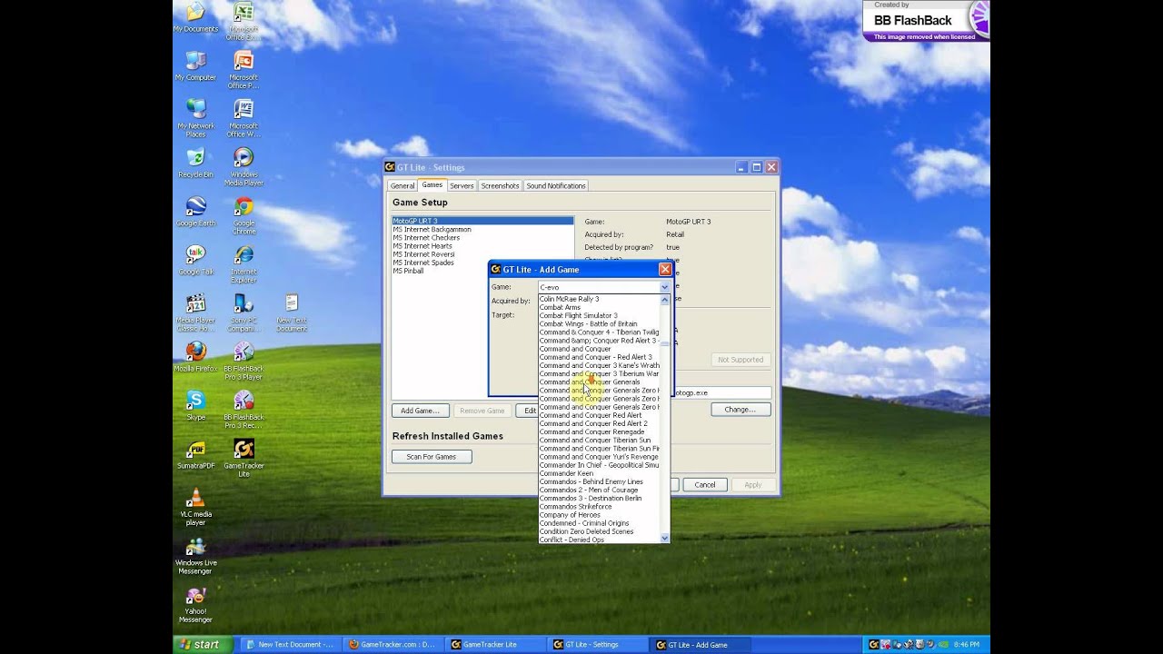Click the Start button
The height and width of the screenshot is (654, 1163).
(200, 645)
